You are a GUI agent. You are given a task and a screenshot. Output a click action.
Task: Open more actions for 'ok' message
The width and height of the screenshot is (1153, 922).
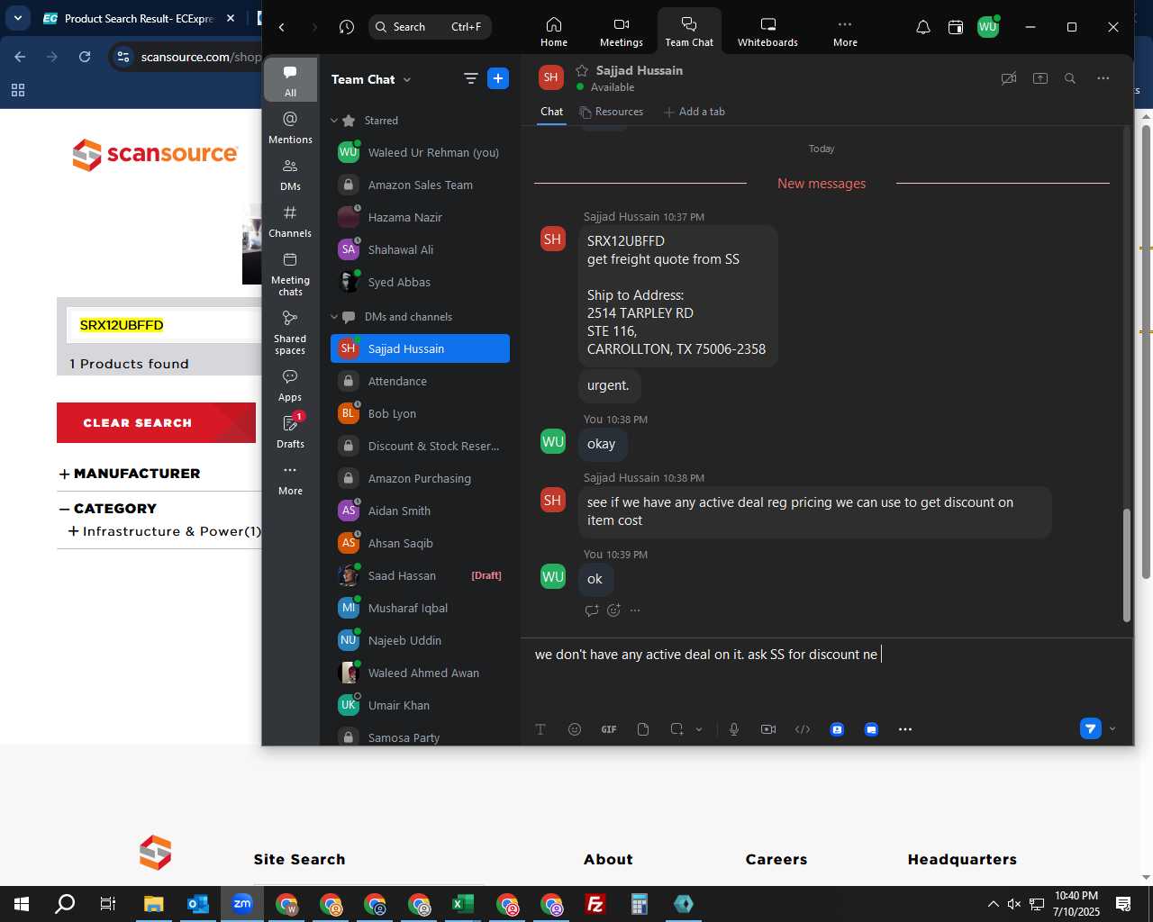tap(635, 610)
